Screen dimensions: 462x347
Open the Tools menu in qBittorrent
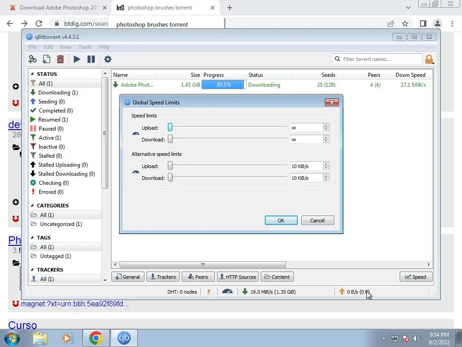coord(85,47)
